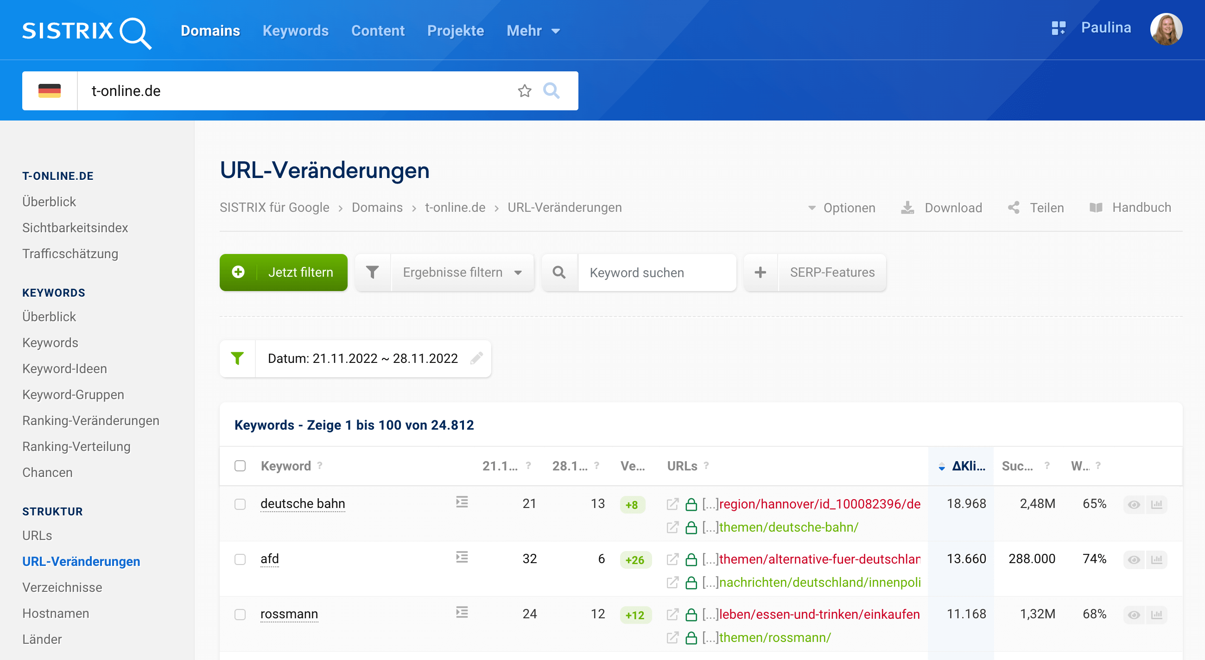Open the deutsche bahn keyword link
Screen dimensions: 1205x660
(x=303, y=504)
